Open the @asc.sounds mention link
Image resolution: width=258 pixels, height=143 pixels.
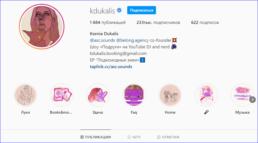click(x=103, y=40)
